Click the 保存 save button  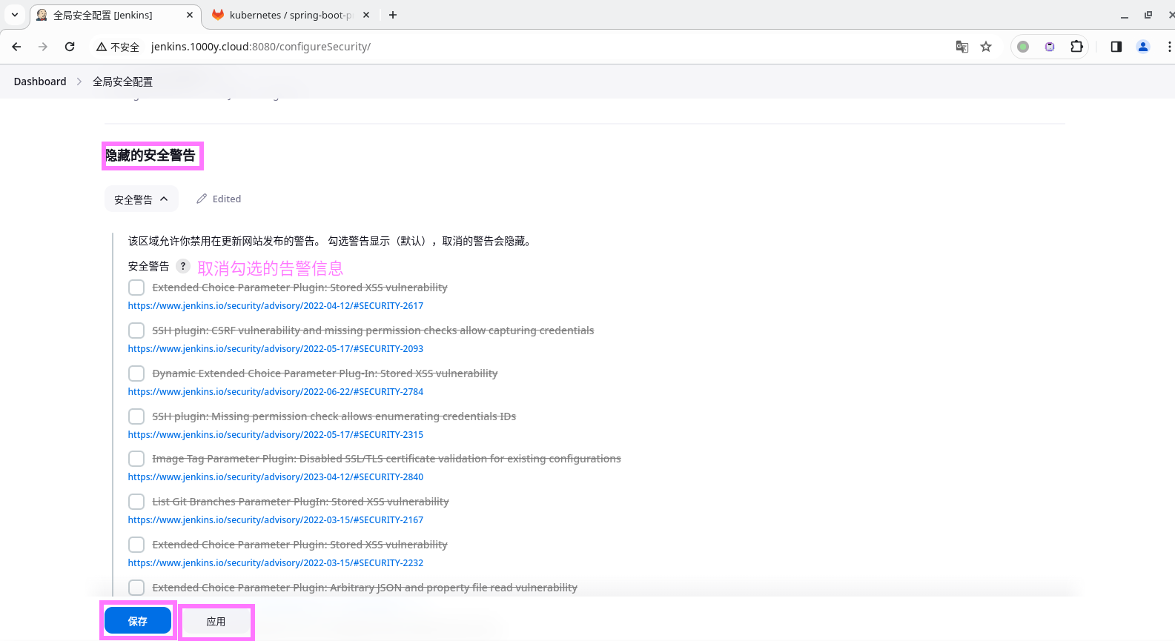(x=138, y=621)
